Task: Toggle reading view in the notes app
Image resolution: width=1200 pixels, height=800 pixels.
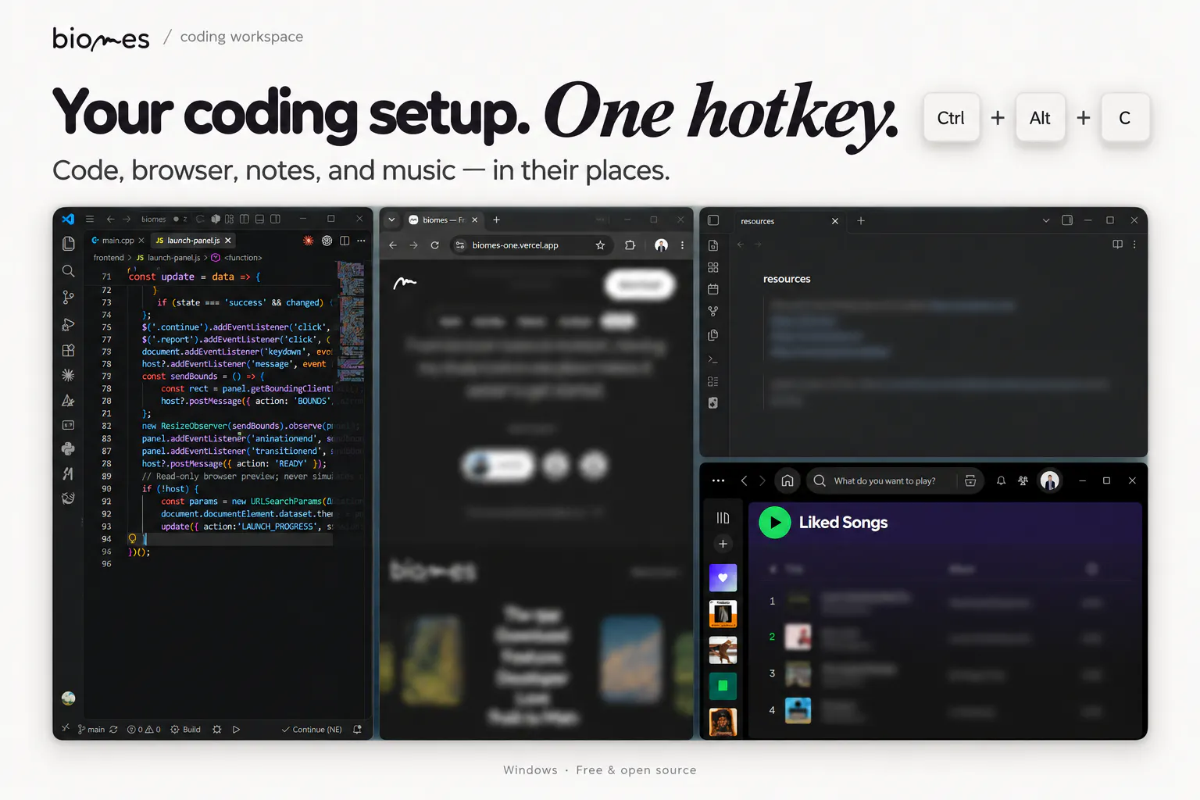Action: 1118,245
